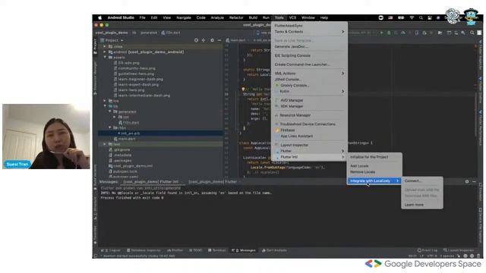Switch to main.dart editor tab

[x=238, y=40]
